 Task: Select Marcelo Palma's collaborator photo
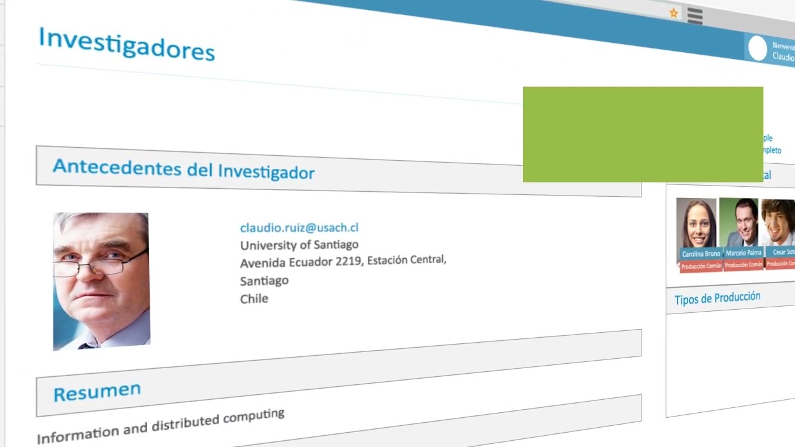point(740,222)
